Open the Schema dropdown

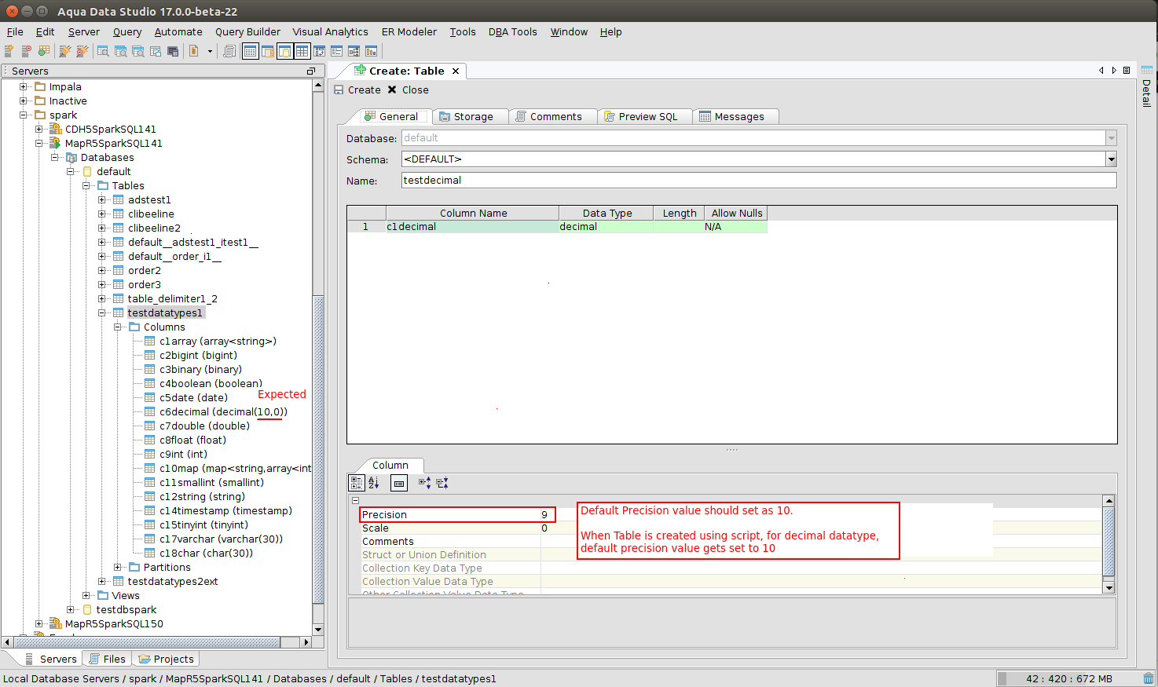click(x=1111, y=159)
